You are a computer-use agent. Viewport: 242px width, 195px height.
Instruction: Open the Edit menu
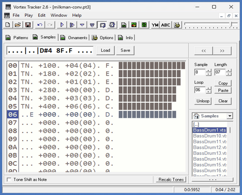pos(42,15)
